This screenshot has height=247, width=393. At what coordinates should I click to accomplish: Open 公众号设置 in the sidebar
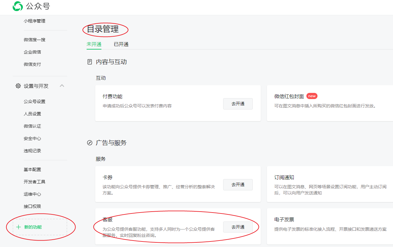click(x=35, y=102)
